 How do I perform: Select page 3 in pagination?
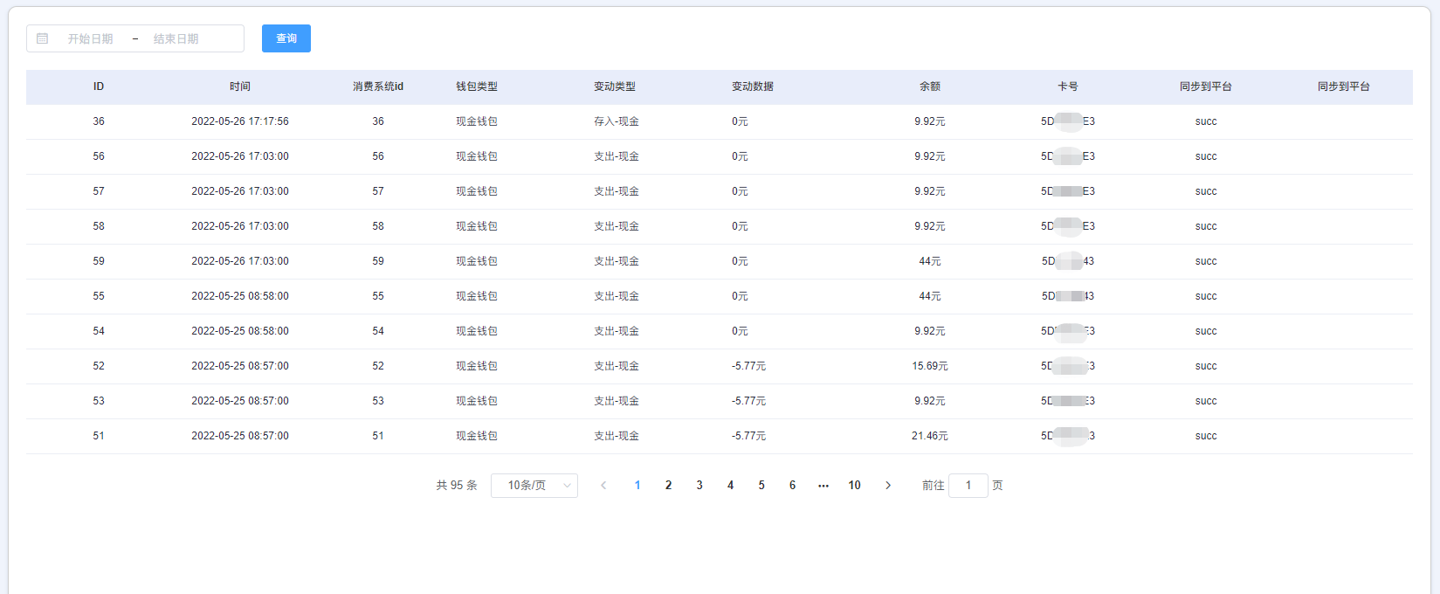point(699,486)
